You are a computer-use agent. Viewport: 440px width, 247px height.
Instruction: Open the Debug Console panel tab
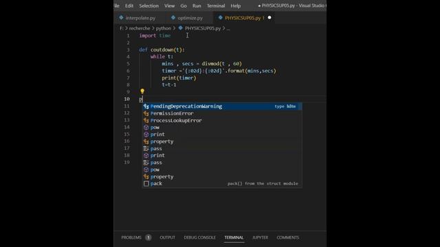pos(199,237)
